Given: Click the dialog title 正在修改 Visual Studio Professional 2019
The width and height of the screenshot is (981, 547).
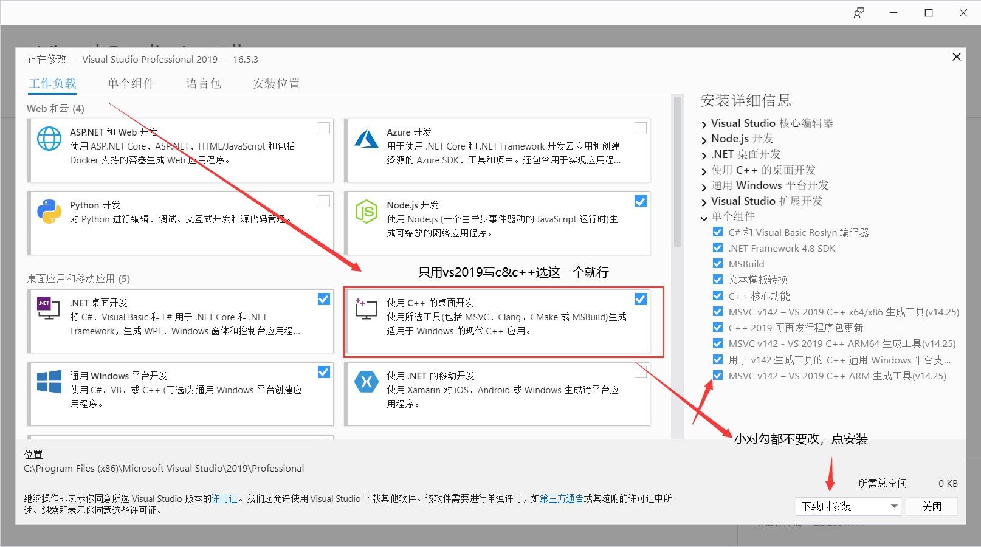Looking at the screenshot, I should coord(143,59).
